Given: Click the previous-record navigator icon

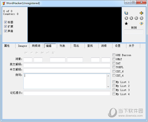Looking at the screenshot, I should pyautogui.click(x=31, y=53).
